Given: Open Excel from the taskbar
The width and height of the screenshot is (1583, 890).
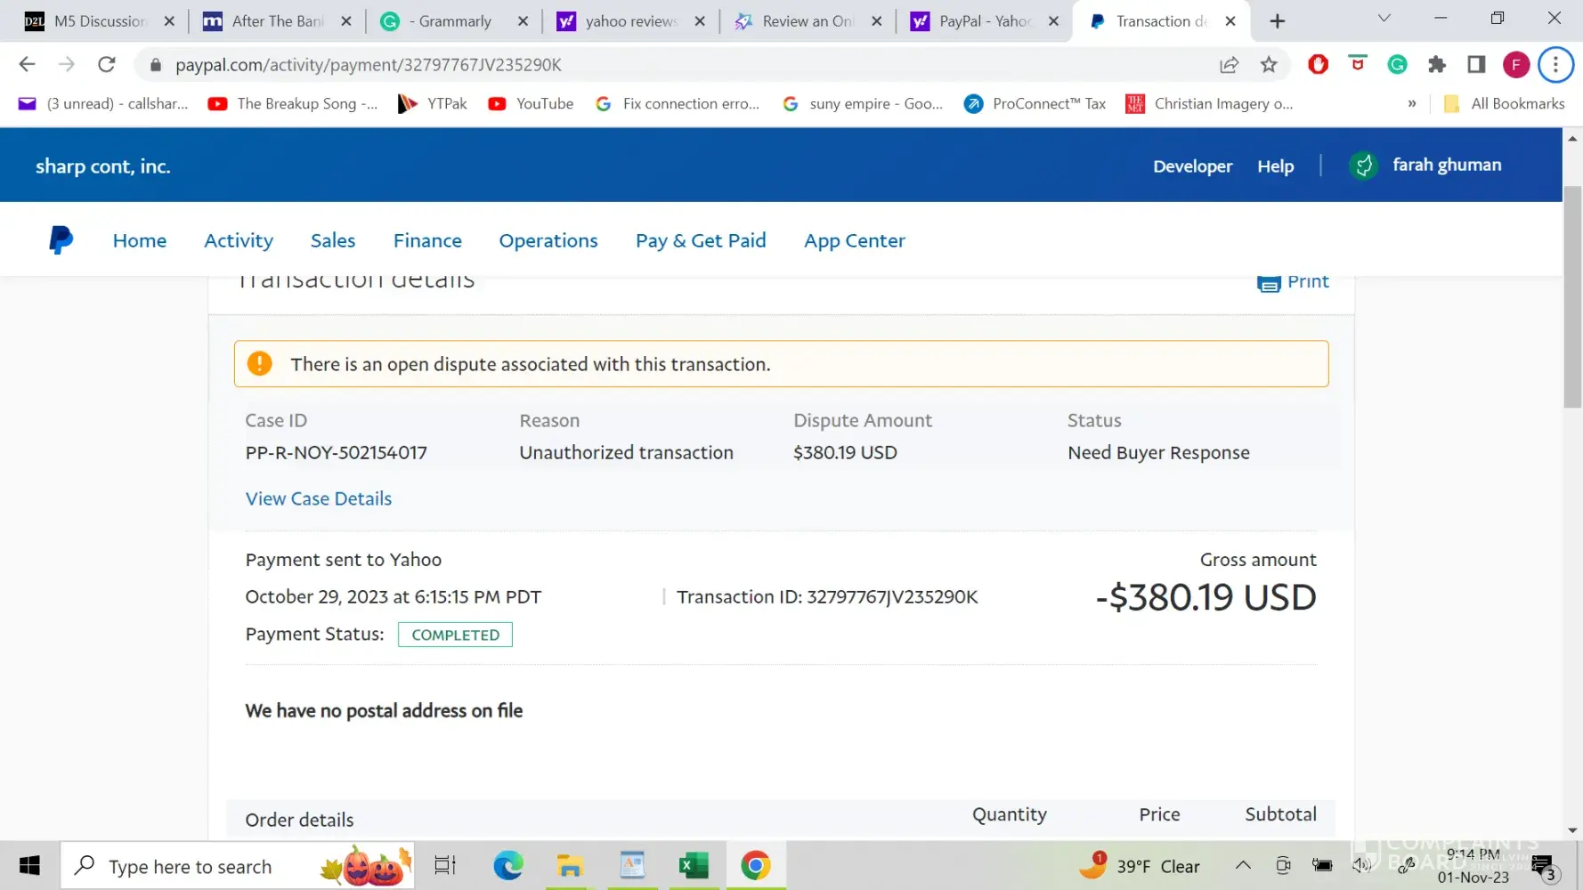Looking at the screenshot, I should coord(694,866).
